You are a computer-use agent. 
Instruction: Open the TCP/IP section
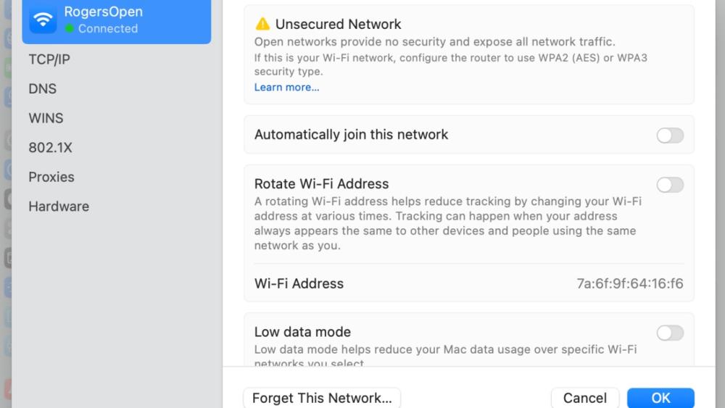(x=49, y=59)
